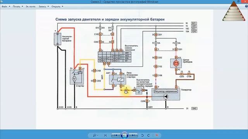This screenshot has height=139, width=248.
Task: Click the 'GND' box label
Action: (194, 108)
